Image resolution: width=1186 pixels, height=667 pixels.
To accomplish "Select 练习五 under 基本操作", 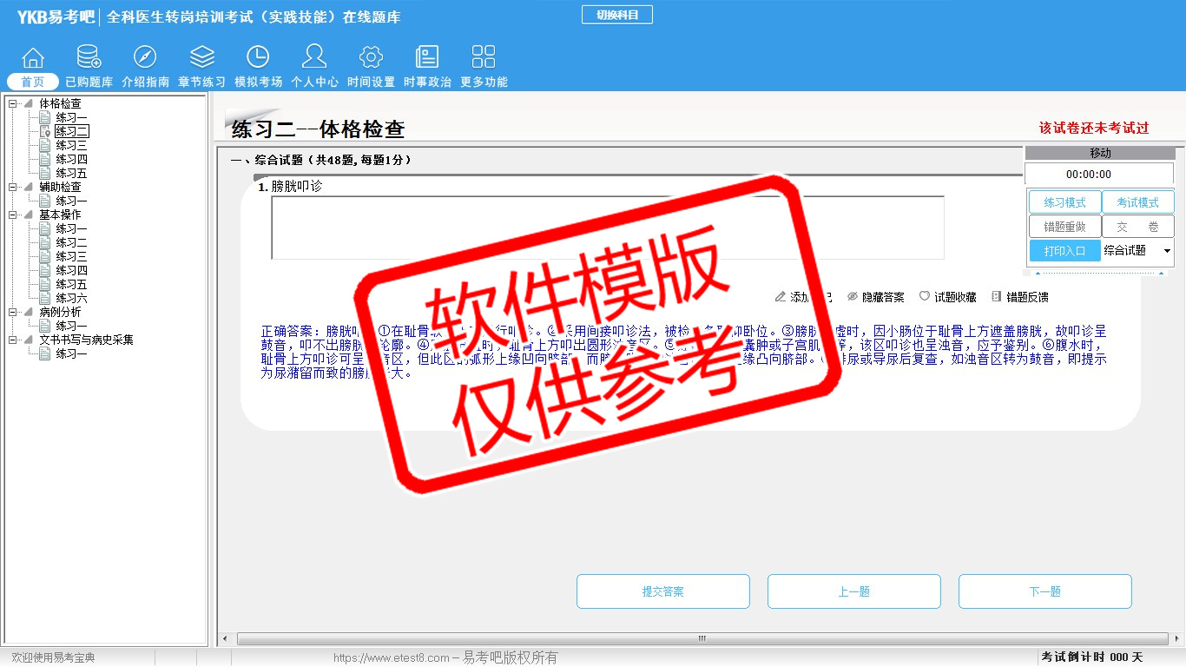I will coord(71,284).
